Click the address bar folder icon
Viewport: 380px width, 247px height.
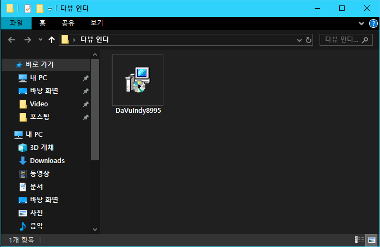coord(65,40)
